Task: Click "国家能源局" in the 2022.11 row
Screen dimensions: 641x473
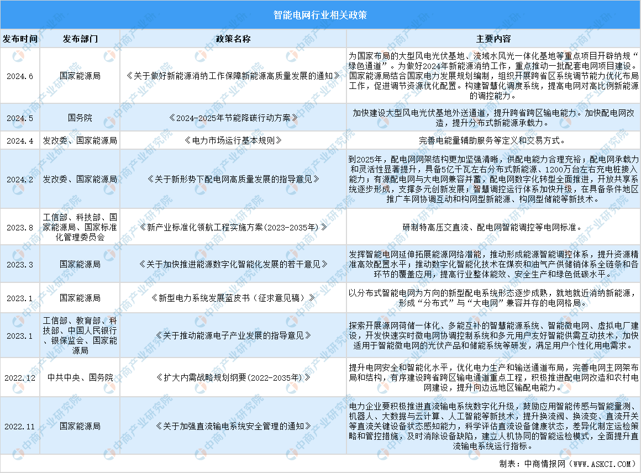Action: [80, 427]
